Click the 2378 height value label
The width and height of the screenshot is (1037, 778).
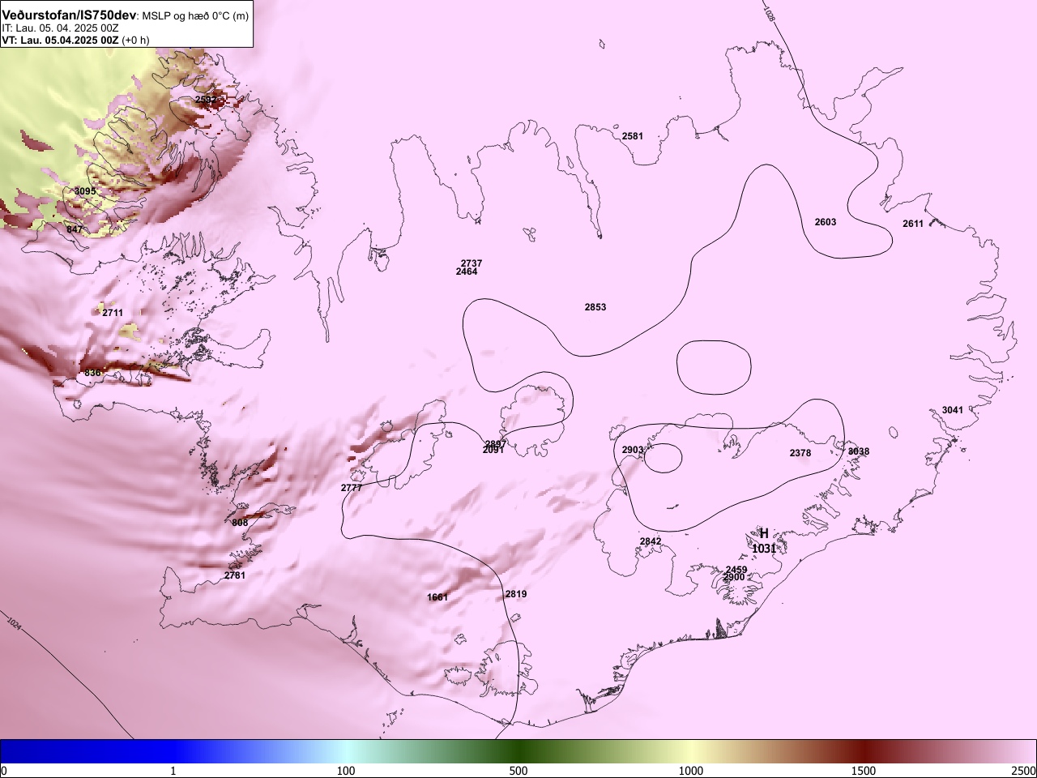click(x=800, y=453)
